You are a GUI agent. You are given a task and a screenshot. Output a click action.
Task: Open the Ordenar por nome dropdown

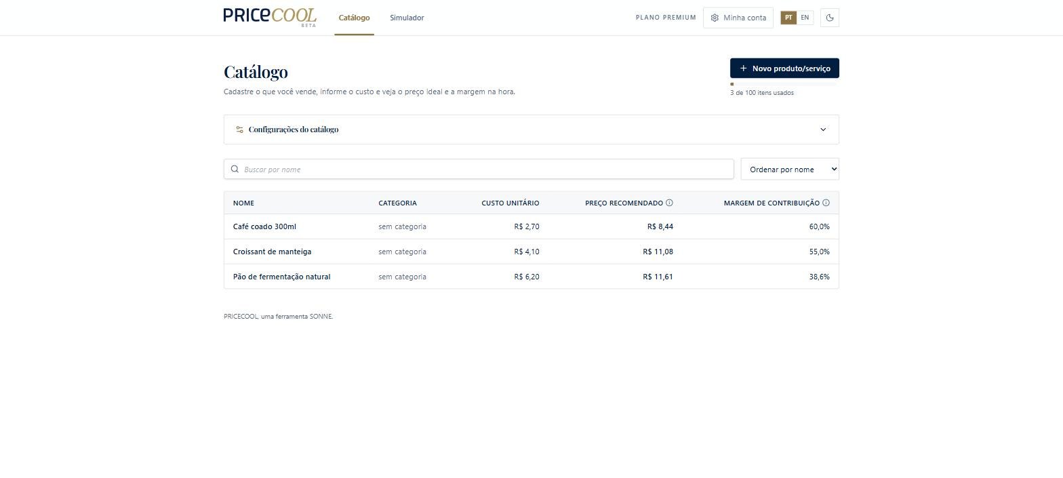[x=790, y=170]
